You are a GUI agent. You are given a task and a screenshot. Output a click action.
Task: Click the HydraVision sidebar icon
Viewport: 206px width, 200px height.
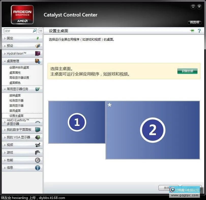click(37, 53)
